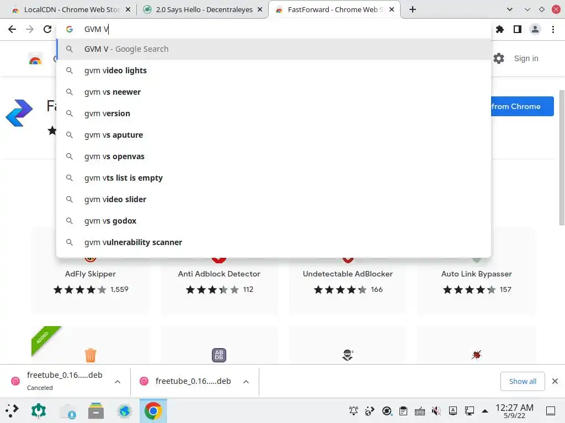Screen dimensions: 565x423
Task: Pick the 'gvm version' suggestion
Action: click(x=274, y=113)
